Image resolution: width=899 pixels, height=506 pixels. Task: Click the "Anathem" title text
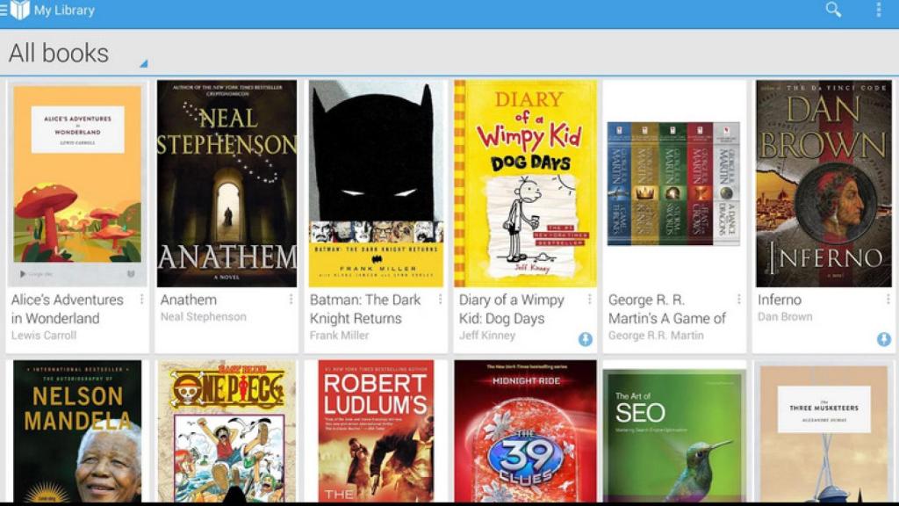point(189,300)
